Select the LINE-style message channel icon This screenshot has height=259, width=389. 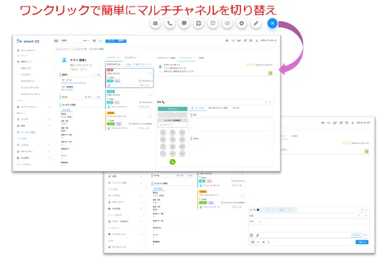(x=198, y=23)
